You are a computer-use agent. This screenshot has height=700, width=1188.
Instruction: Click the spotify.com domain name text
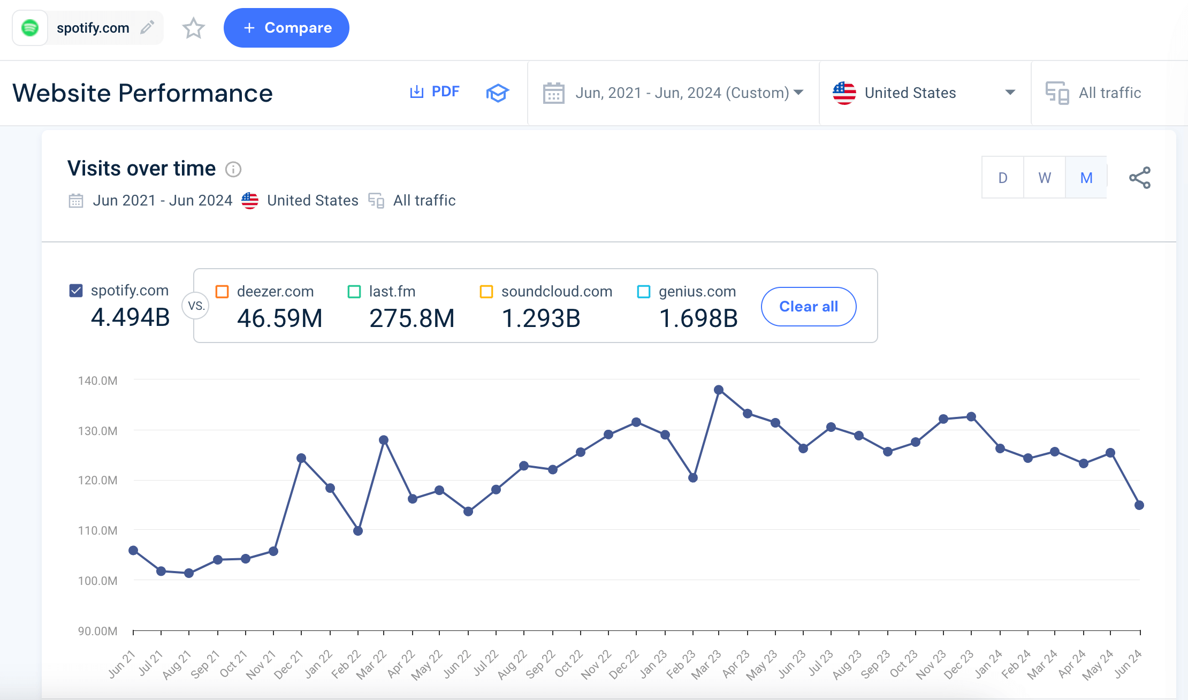tap(93, 28)
